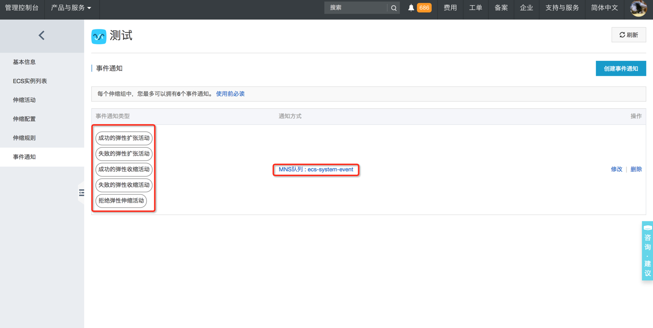The width and height of the screenshot is (653, 328).
Task: Click the 事件通知 section heading
Action: pos(109,68)
